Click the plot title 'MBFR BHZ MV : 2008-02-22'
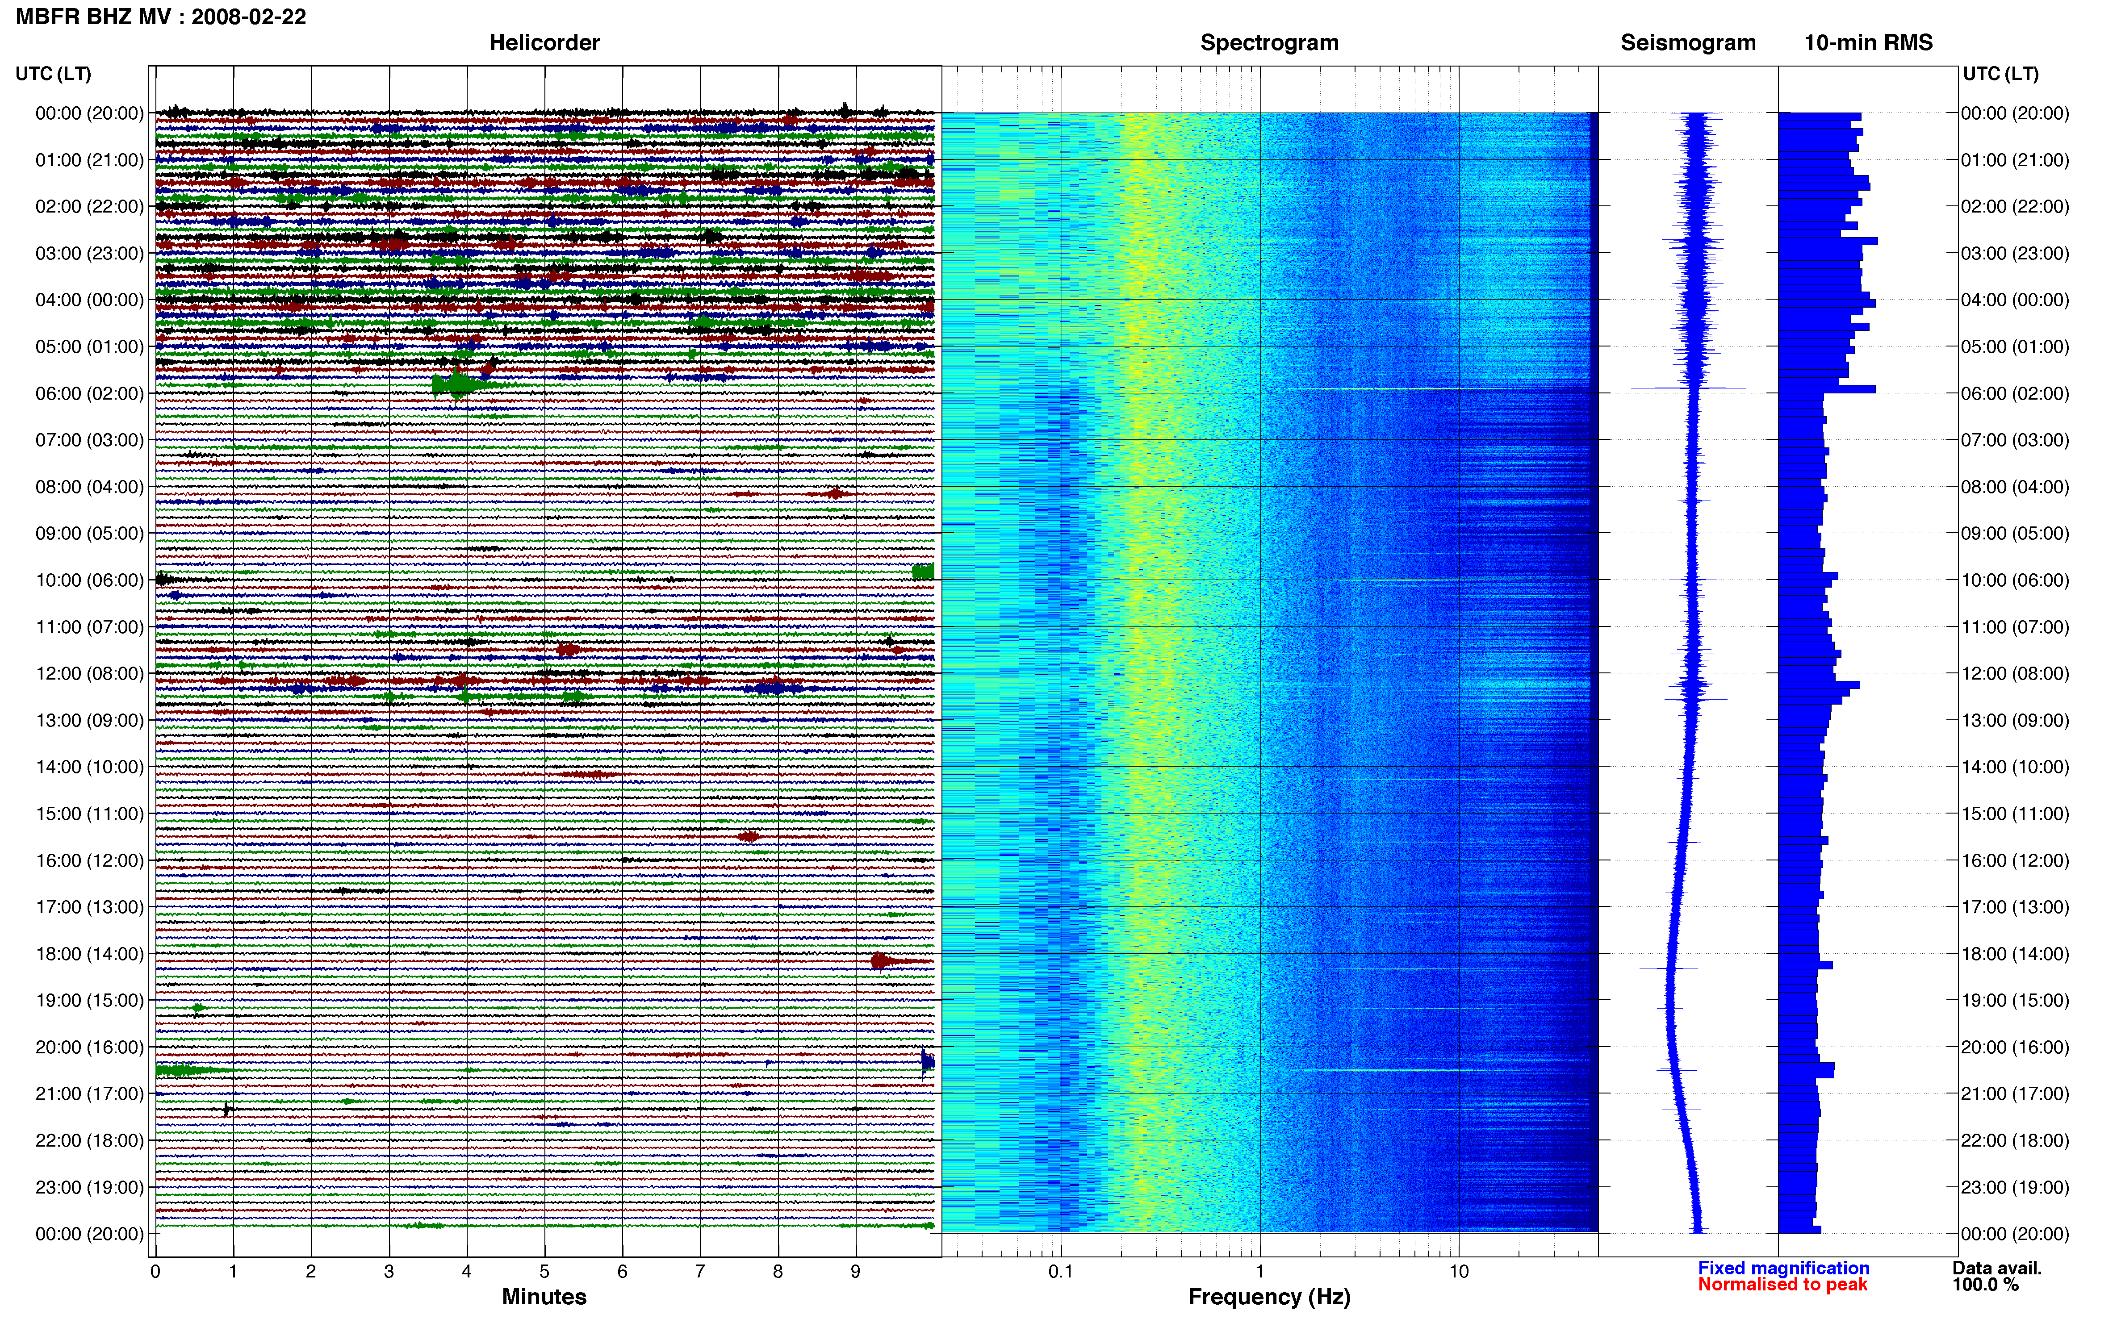This screenshot has height=1323, width=2117. tap(161, 17)
